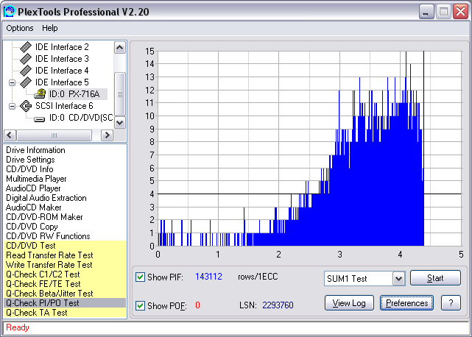The width and height of the screenshot is (472, 337).
Task: Click the Ready status bar text
Action: 18,327
